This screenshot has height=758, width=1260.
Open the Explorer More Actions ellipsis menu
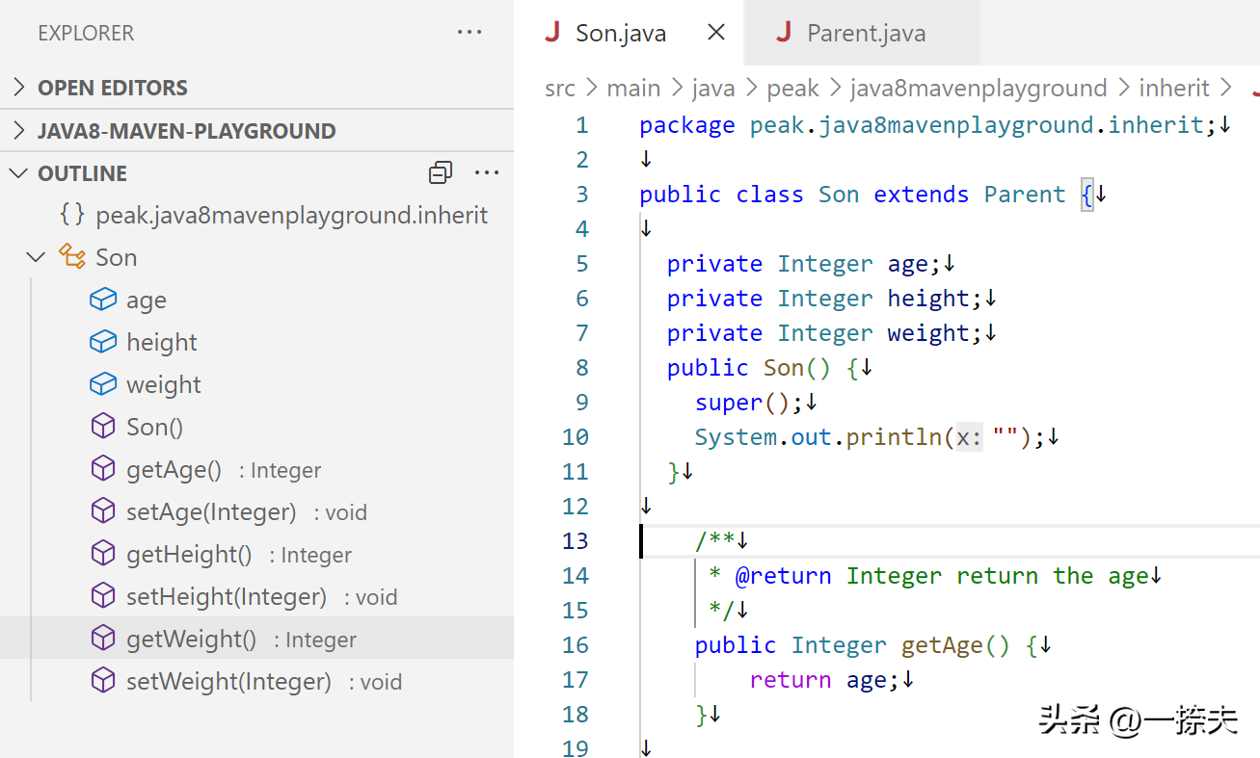click(469, 32)
